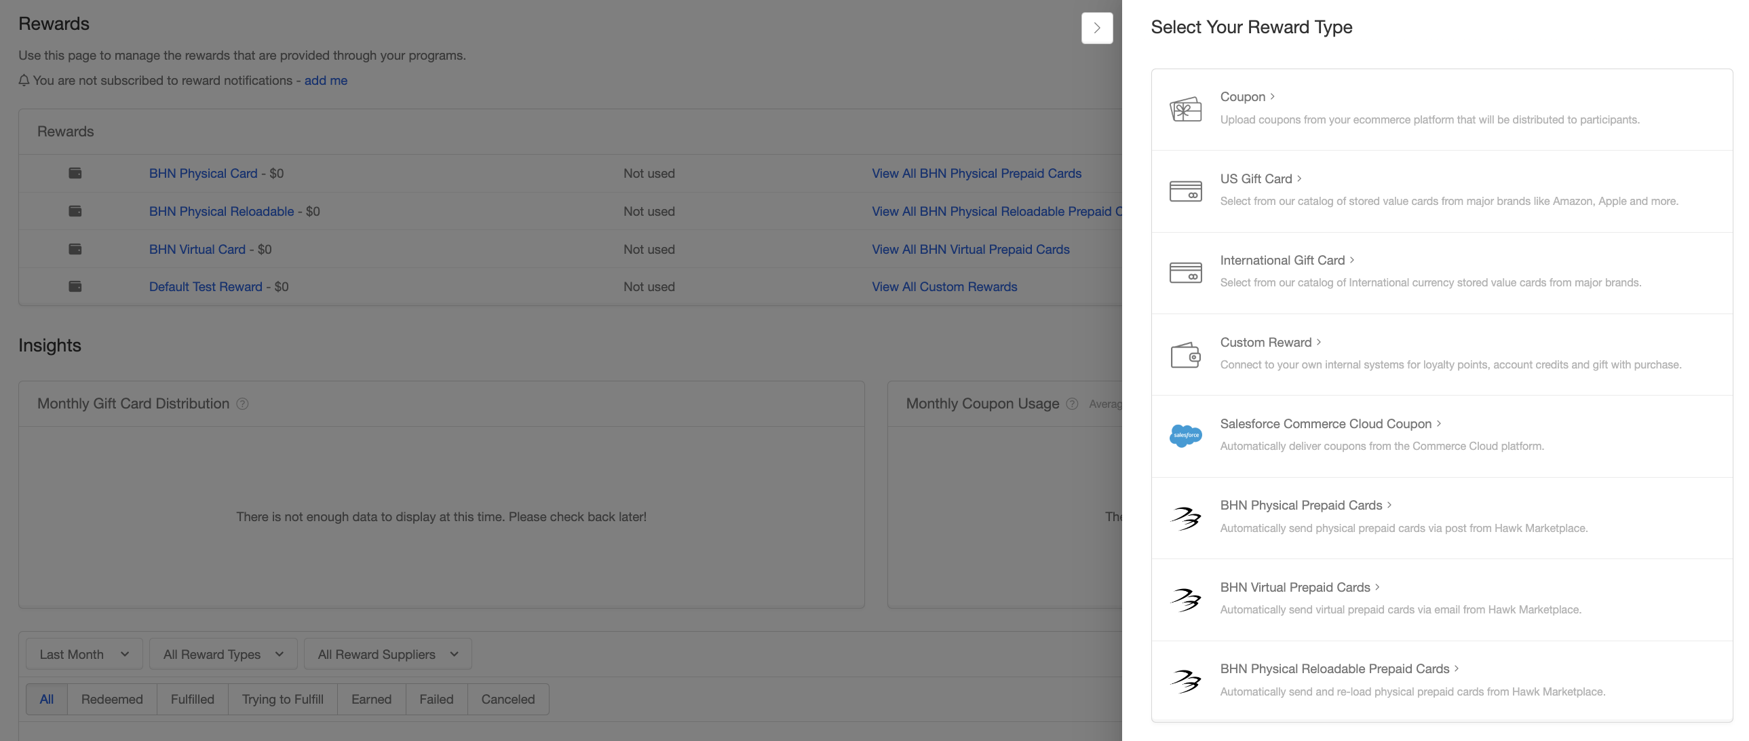This screenshot has height=741, width=1749.
Task: Choose the Custom Reward type title
Action: tap(1265, 342)
